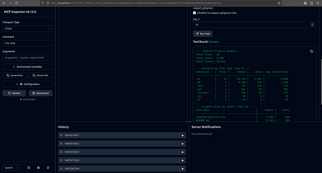Click codetoprompt/core.py in results table
Screen dimensions: 322x173
click(x=211, y=117)
